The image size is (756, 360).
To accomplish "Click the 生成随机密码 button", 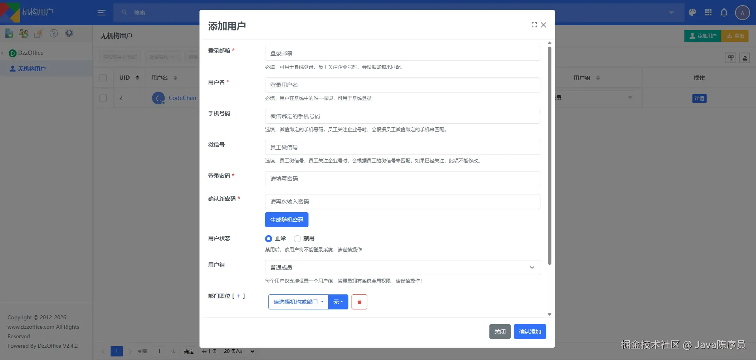I will (x=287, y=220).
